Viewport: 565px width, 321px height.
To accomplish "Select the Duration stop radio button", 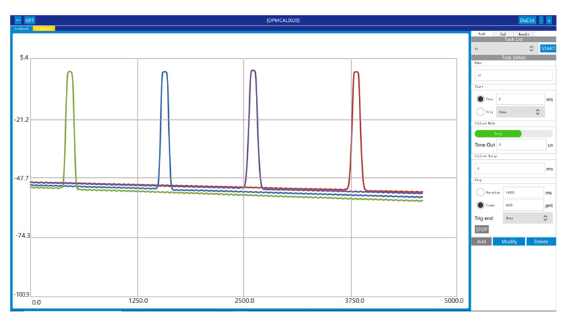I will (481, 192).
